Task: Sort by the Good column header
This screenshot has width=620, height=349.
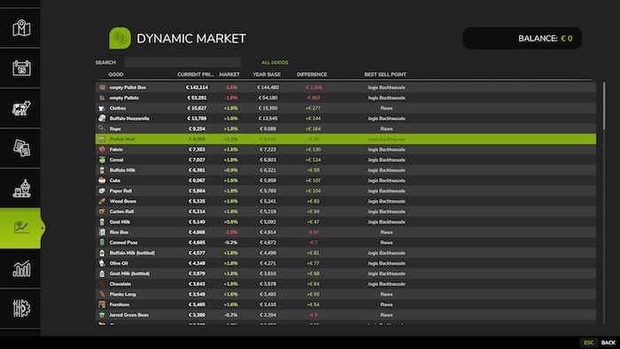Action: [116, 74]
